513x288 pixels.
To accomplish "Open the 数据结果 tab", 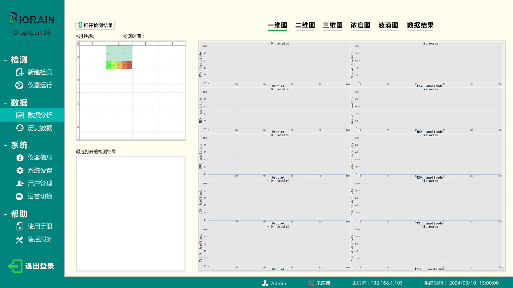I will [420, 25].
